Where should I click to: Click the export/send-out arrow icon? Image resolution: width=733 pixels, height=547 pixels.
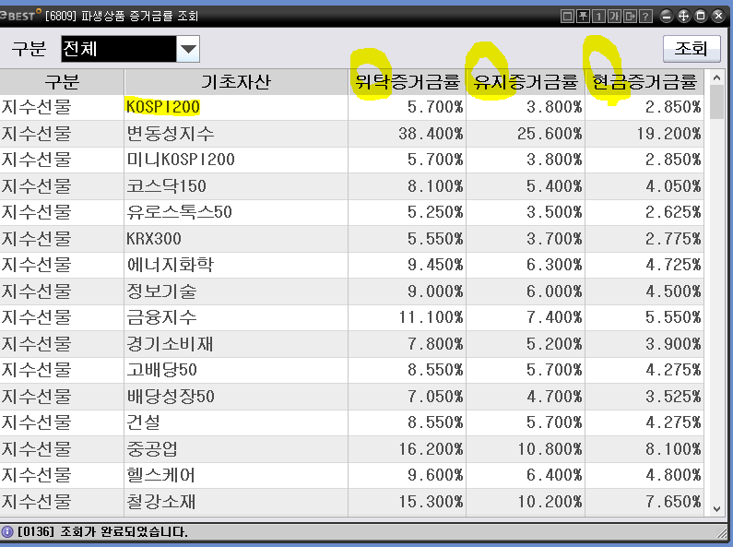point(630,17)
